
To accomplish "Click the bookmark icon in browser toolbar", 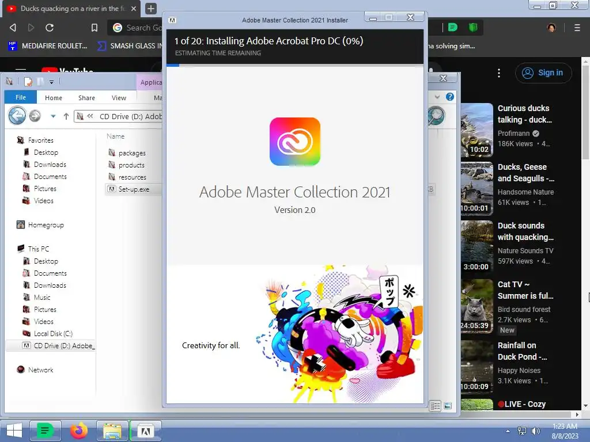I will 94,28.
